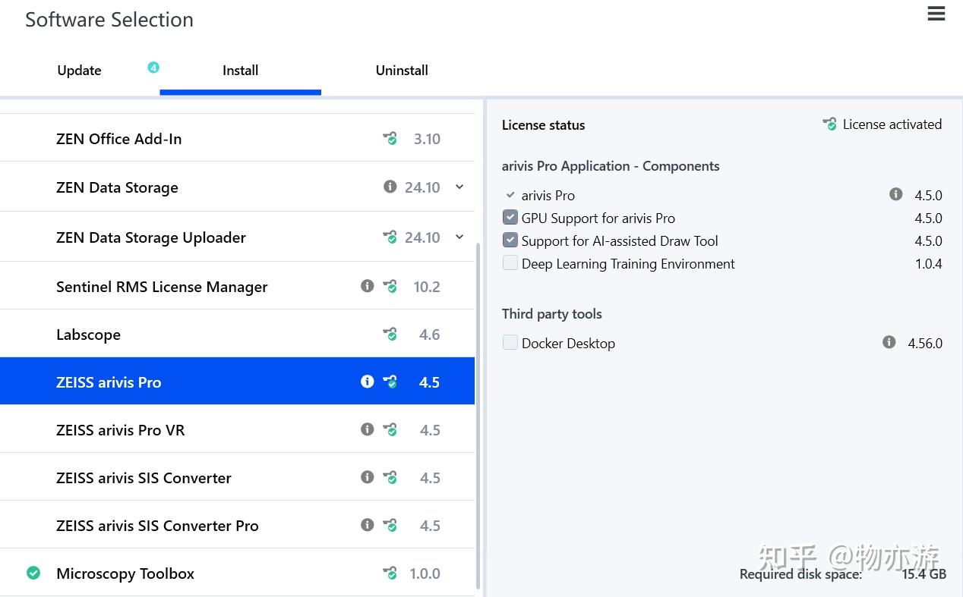Image resolution: width=963 pixels, height=597 pixels.
Task: Enable Deep Learning Training Environment checkbox
Action: (510, 263)
